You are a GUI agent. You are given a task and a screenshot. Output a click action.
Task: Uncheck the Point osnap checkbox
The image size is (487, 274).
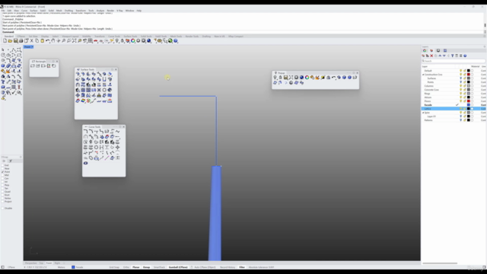tap(3, 172)
